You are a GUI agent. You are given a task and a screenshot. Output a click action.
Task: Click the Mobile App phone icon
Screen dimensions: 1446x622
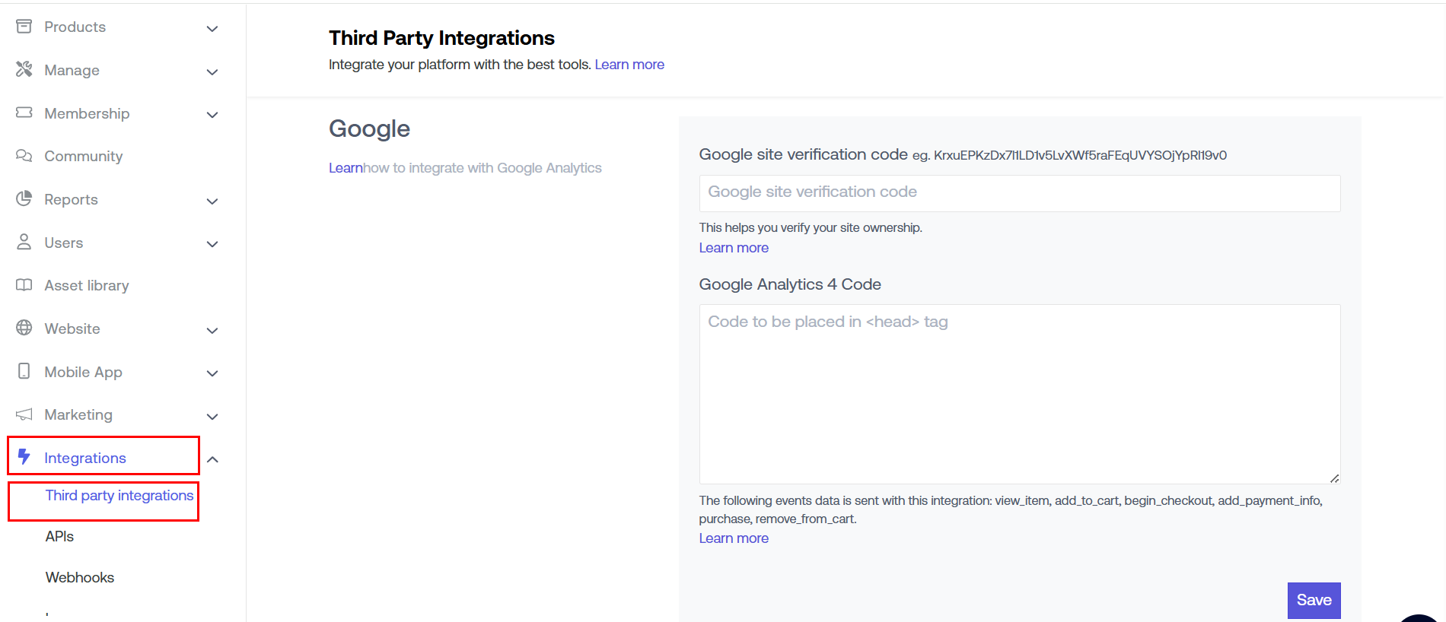click(24, 371)
